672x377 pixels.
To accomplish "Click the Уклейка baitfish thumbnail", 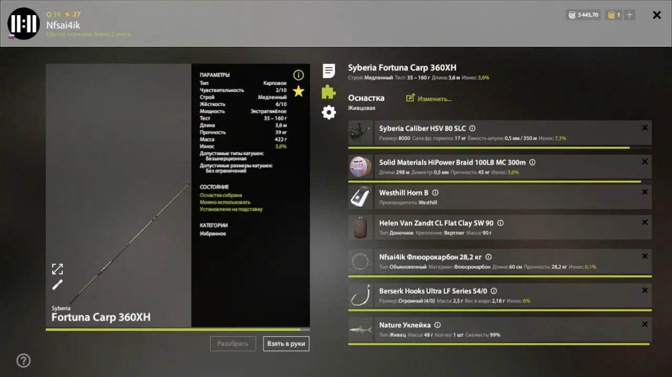I will (360, 329).
